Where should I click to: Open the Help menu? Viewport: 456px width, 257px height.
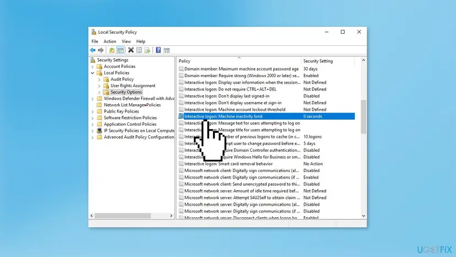coord(141,41)
